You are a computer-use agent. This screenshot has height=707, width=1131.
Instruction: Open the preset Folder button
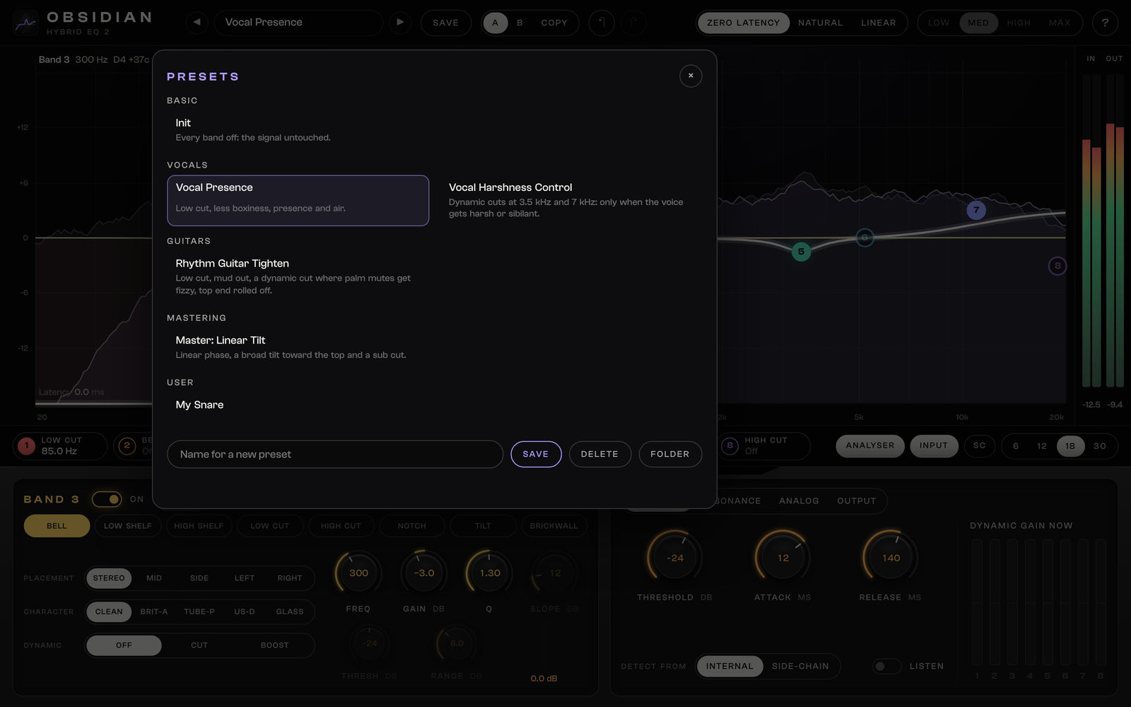click(x=670, y=454)
